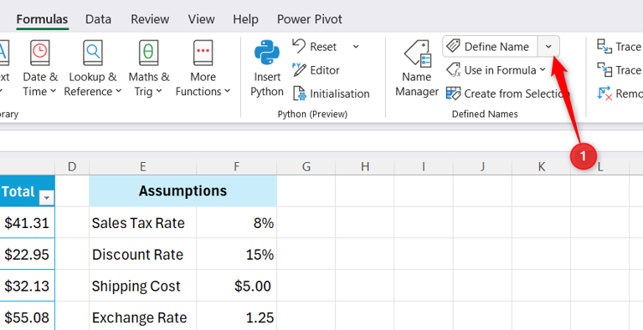Viewport: 643px width, 330px height.
Task: Expand the Define Name dropdown arrow
Action: (548, 47)
